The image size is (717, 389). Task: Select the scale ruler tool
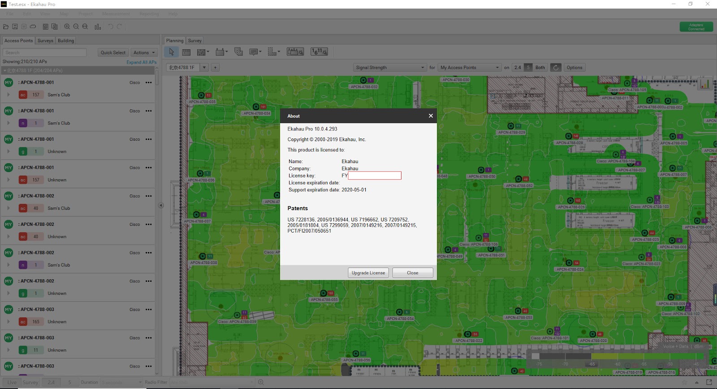coord(186,52)
